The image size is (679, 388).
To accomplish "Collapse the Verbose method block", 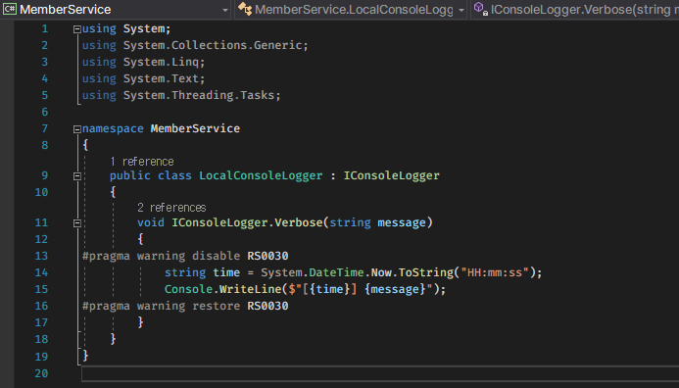I will click(x=77, y=223).
